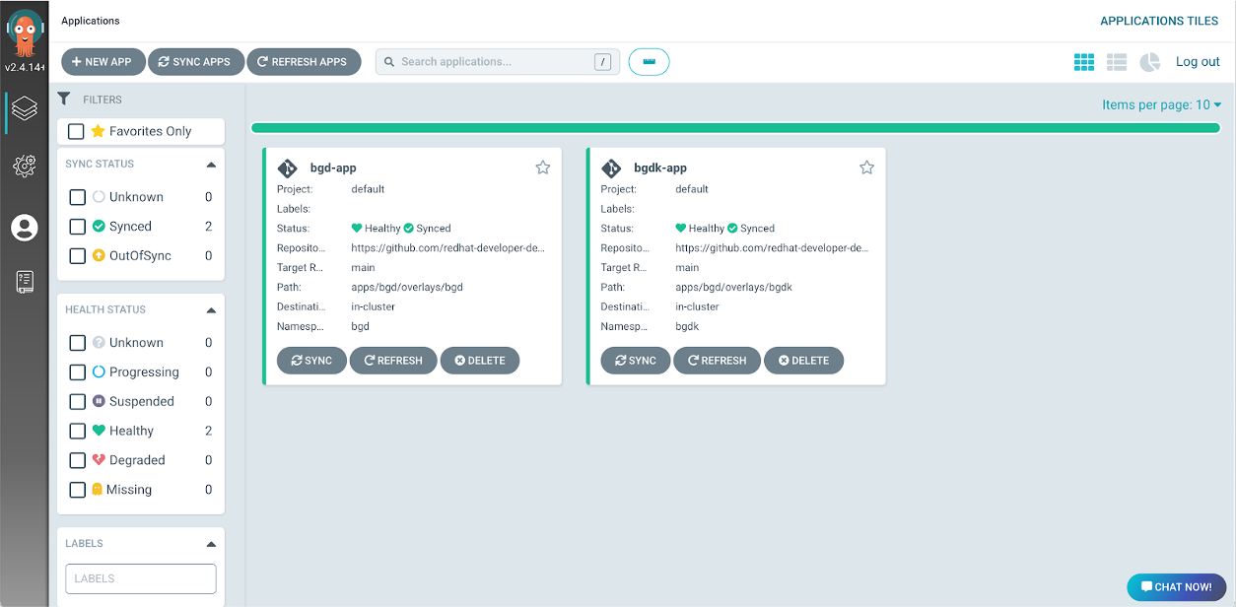Check the Progressing filter
This screenshot has height=607, width=1236.
pyautogui.click(x=78, y=372)
